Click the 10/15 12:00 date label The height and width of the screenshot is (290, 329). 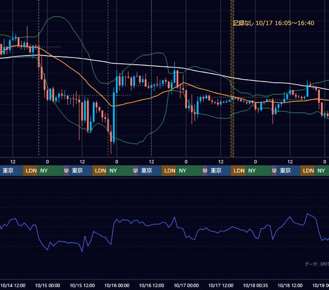tap(82, 285)
